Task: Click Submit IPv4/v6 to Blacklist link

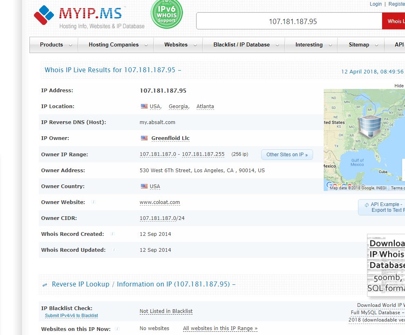Action: click(71, 315)
